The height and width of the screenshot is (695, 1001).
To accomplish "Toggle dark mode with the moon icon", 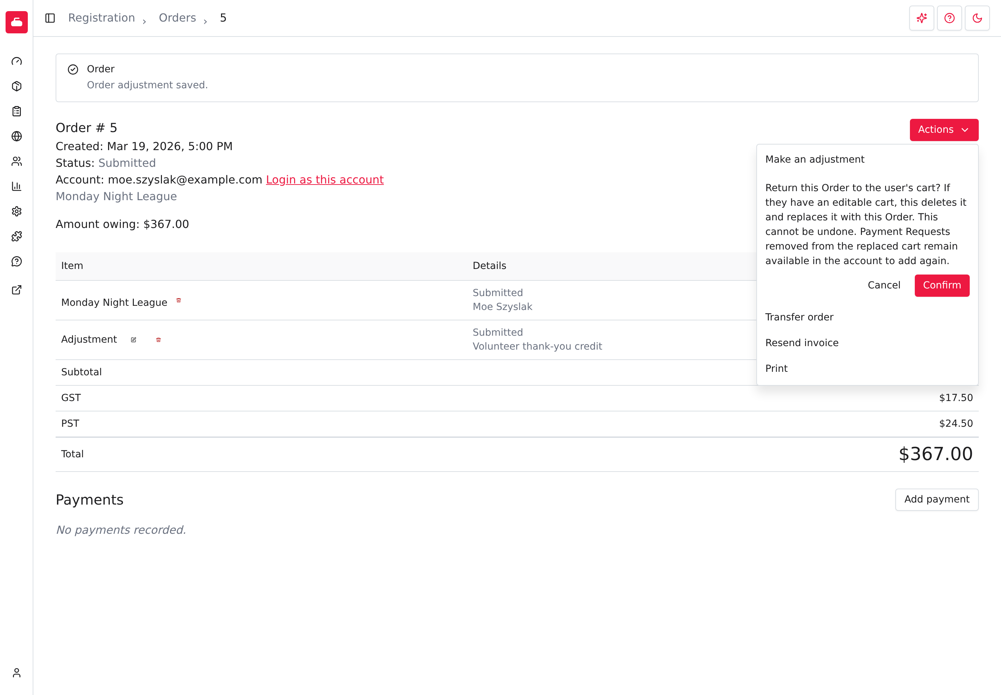I will (x=977, y=18).
